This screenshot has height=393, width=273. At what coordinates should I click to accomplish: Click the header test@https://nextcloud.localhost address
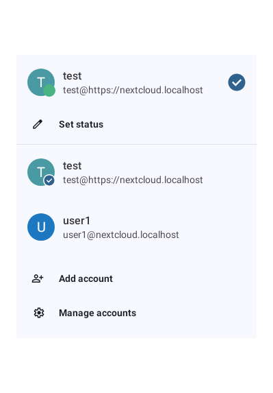click(x=133, y=91)
